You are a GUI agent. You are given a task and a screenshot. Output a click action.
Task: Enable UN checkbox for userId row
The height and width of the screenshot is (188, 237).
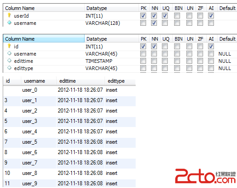coord(189,15)
